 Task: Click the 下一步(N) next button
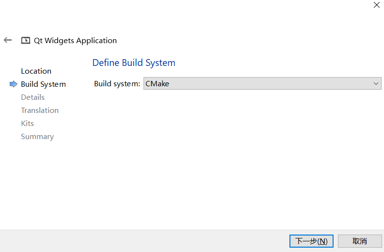(x=311, y=241)
